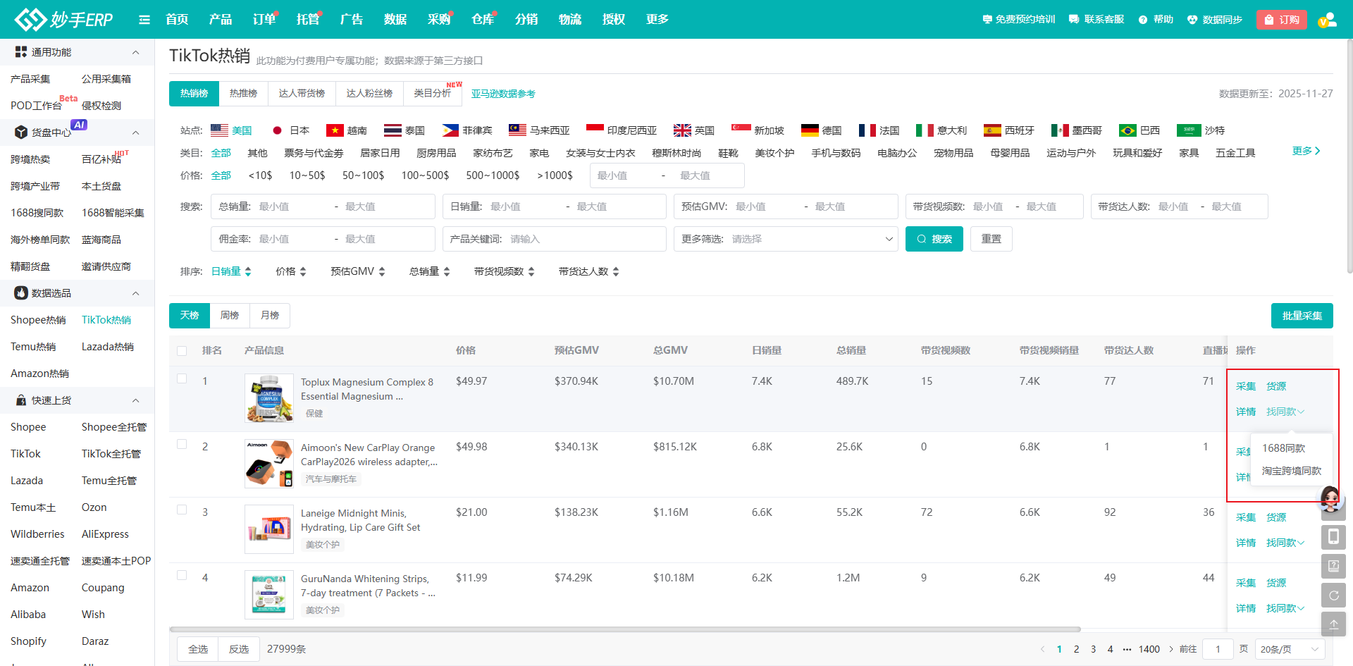Open the 更多筛选 dropdown
Screen dimensions: 1353x666
785,240
